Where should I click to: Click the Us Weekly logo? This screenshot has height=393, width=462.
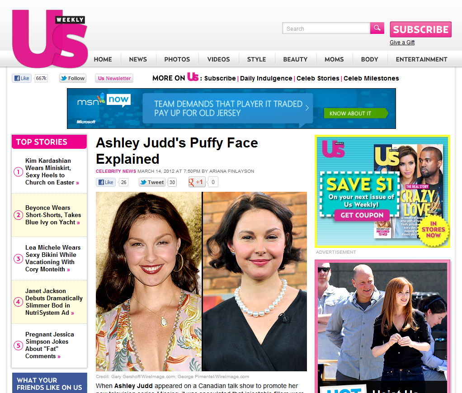(x=50, y=38)
